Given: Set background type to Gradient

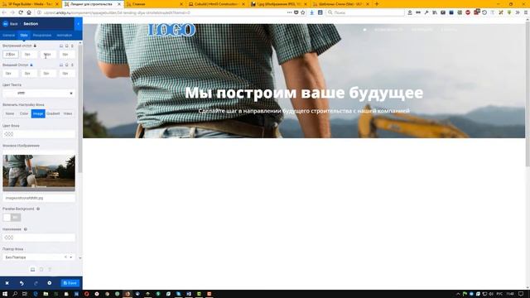Looking at the screenshot, I should (x=53, y=113).
